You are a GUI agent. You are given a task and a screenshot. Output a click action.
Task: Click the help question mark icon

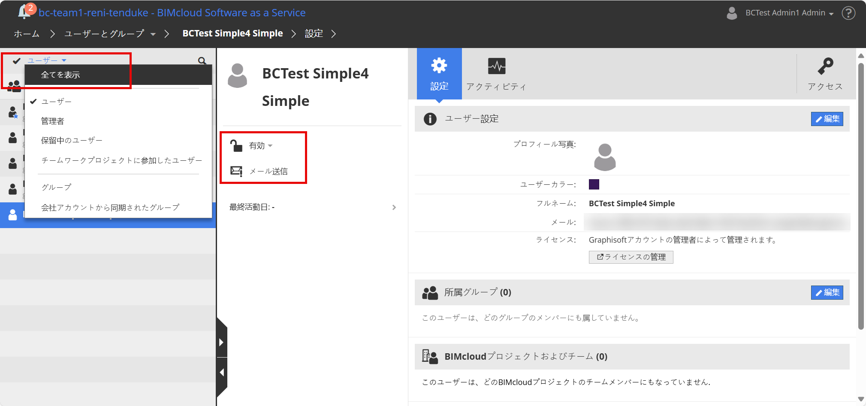pyautogui.click(x=848, y=13)
